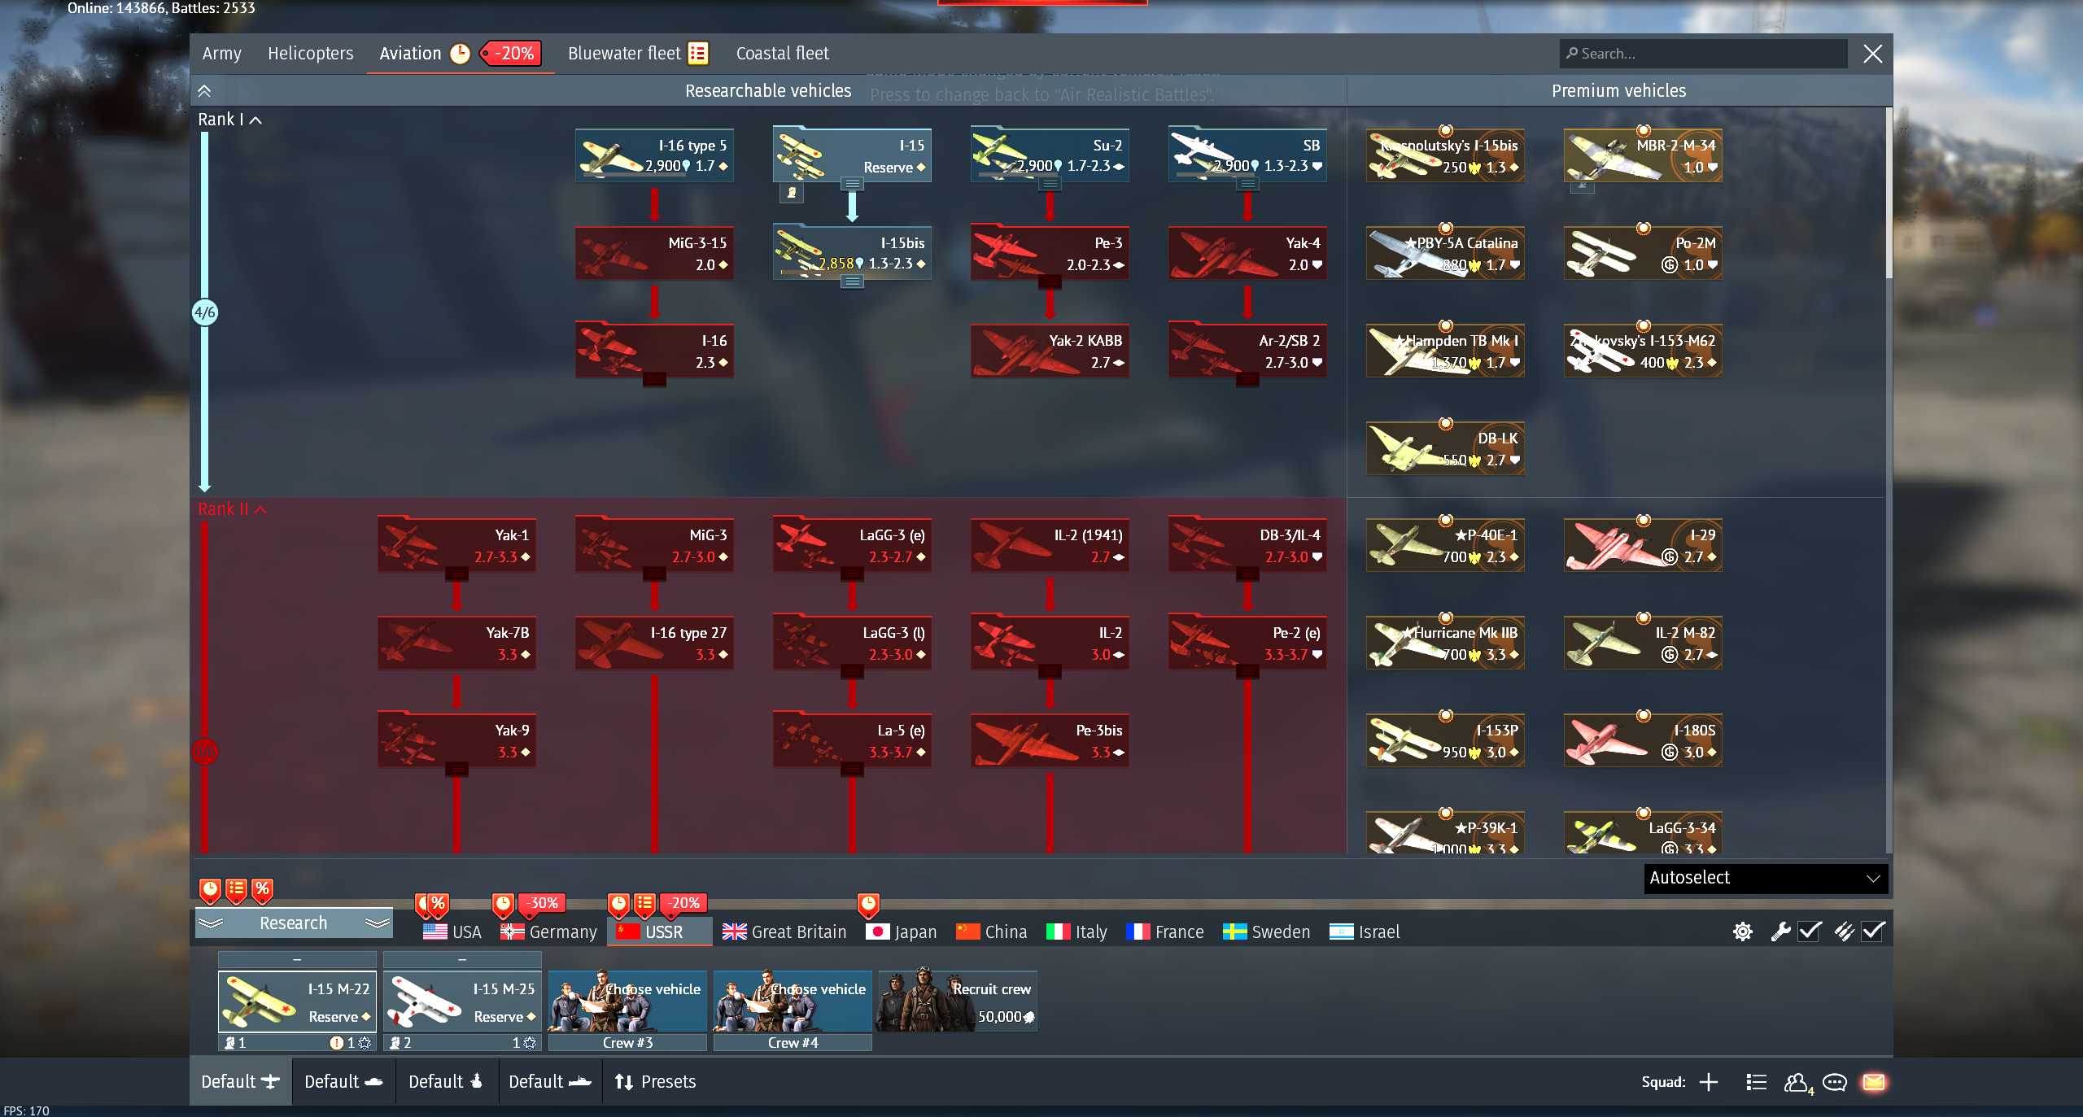The width and height of the screenshot is (2083, 1117).
Task: Select the PBY-5A Catalina premium card
Action: [1445, 253]
